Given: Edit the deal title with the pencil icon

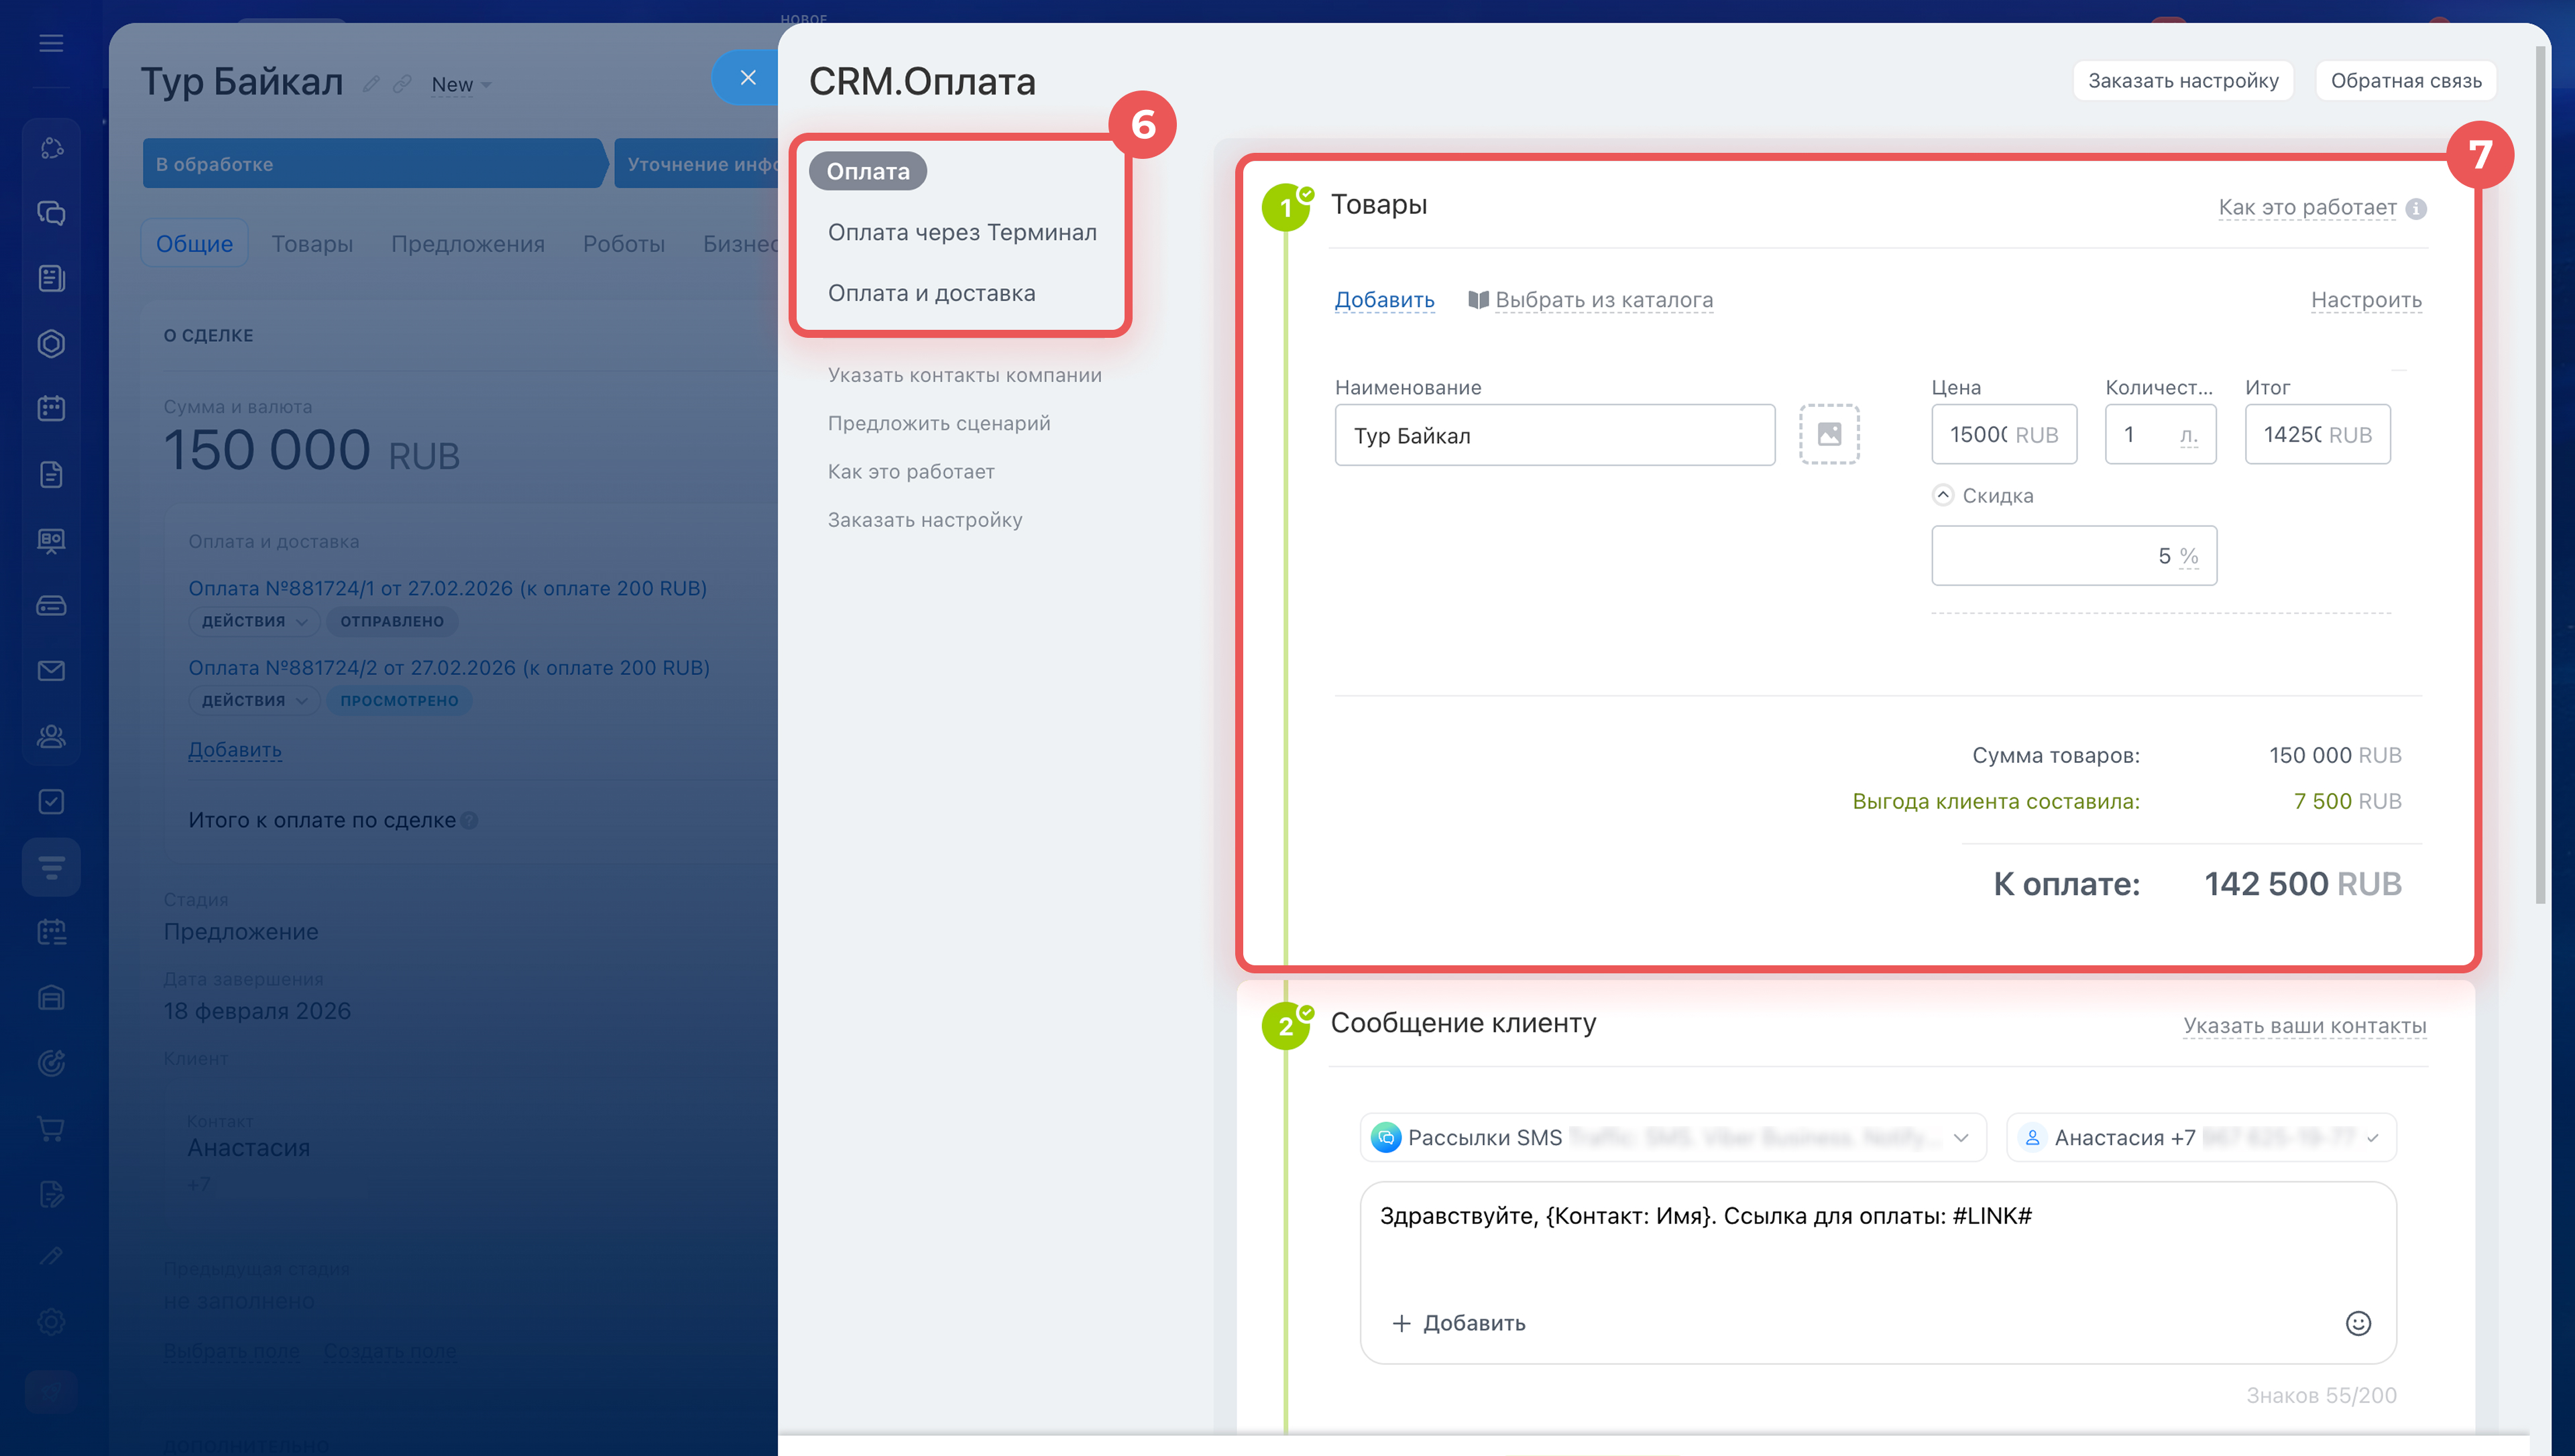Looking at the screenshot, I should pyautogui.click(x=371, y=84).
